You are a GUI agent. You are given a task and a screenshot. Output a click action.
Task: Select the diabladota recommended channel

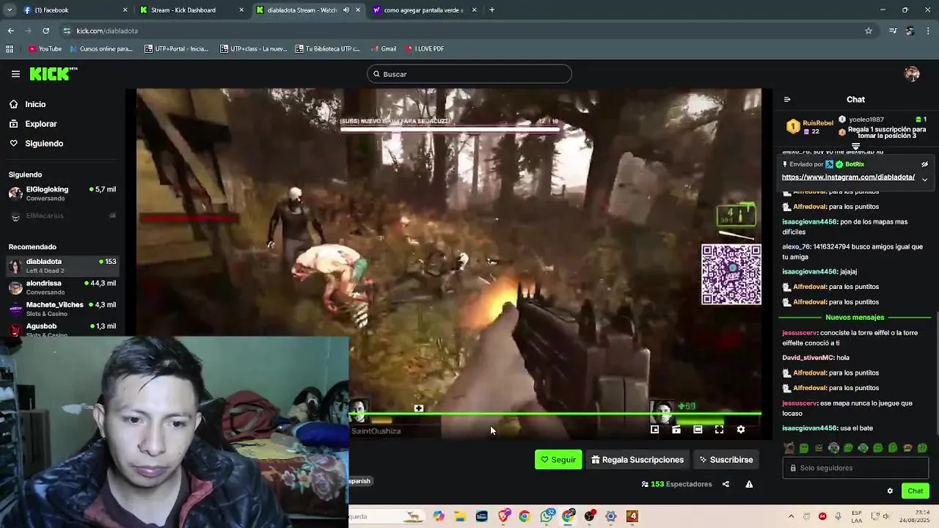click(62, 265)
